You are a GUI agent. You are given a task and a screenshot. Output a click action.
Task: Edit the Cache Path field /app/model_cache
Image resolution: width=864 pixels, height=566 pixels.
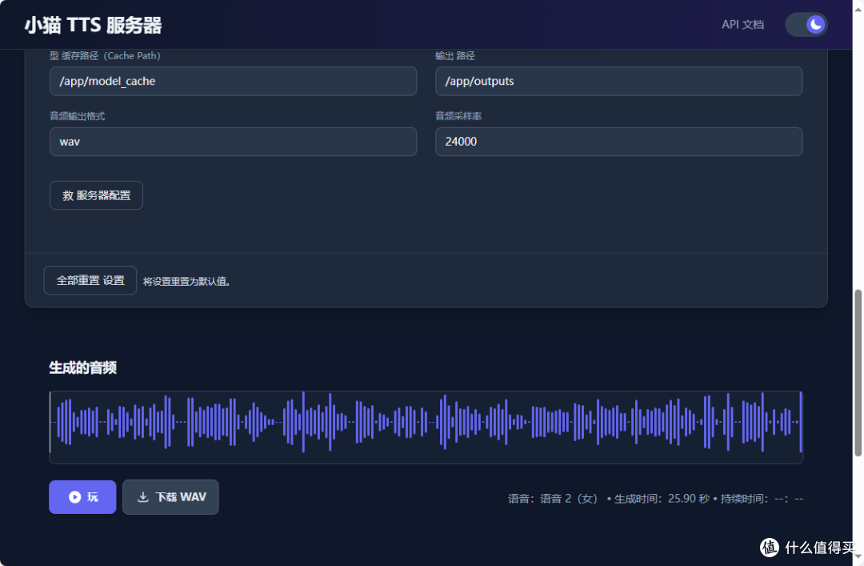(233, 81)
